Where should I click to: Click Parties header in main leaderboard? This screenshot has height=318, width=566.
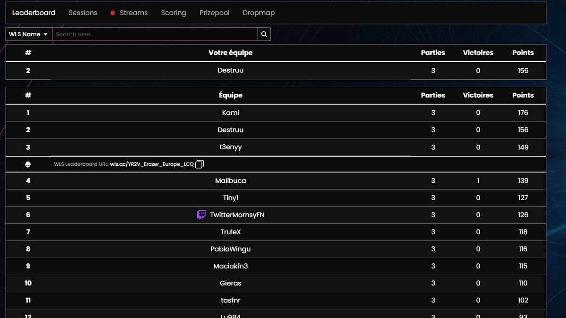tap(433, 95)
